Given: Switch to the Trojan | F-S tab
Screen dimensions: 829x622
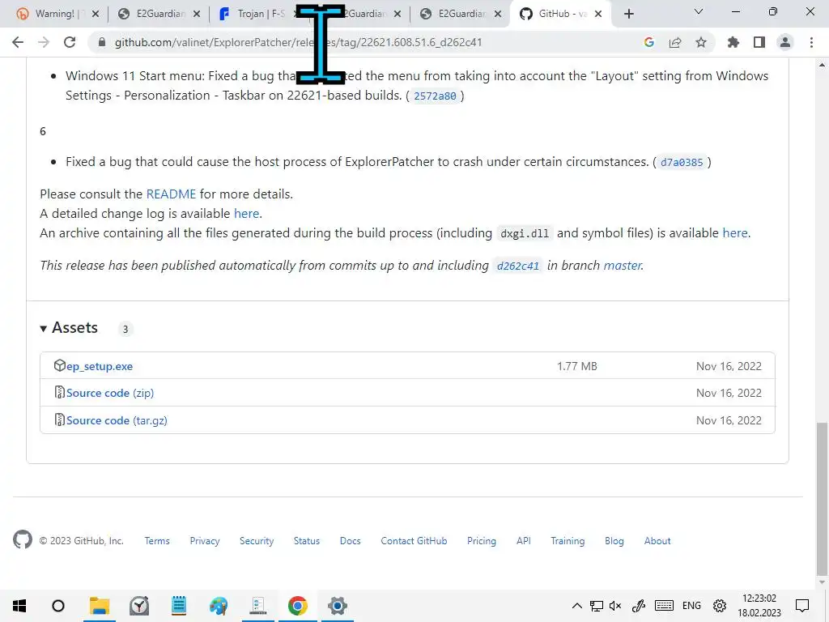Looking at the screenshot, I should point(258,14).
